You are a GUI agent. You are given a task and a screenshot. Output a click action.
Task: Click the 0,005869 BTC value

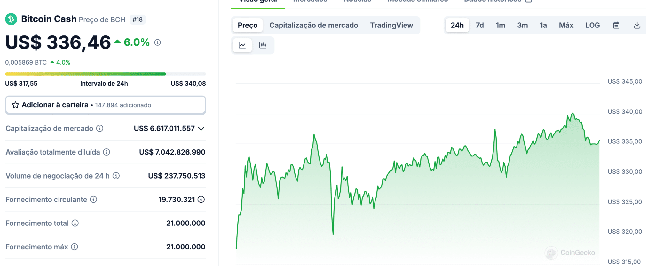pyautogui.click(x=26, y=62)
